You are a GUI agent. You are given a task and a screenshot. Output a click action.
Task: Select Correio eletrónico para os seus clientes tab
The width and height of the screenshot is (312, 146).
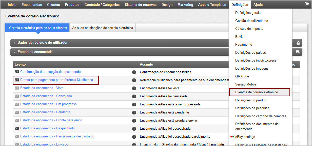pyautogui.click(x=38, y=28)
